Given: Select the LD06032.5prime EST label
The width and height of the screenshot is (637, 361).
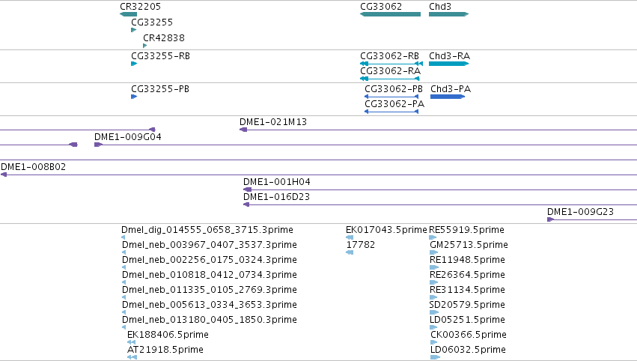Looking at the screenshot, I should click(468, 350).
